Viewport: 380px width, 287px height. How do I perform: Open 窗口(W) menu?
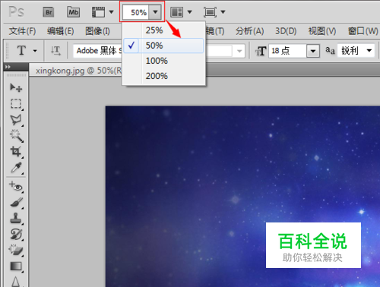[363, 31]
